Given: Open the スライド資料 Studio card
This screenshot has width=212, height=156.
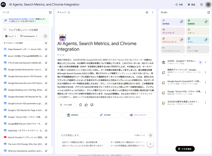Looking at the screenshot, I should tap(198, 49).
